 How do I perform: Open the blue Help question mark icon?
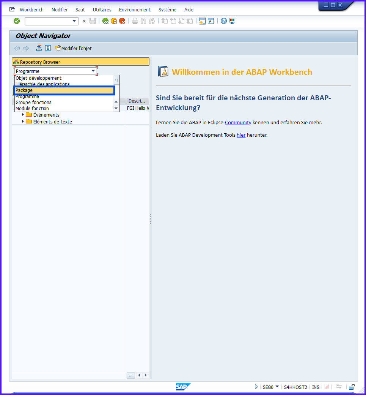(224, 21)
